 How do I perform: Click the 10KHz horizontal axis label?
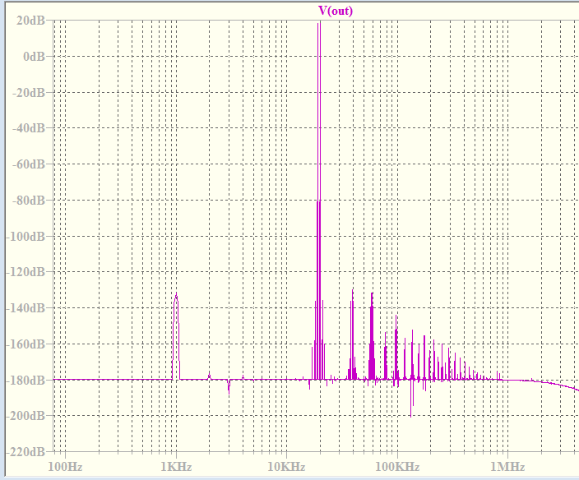(286, 467)
